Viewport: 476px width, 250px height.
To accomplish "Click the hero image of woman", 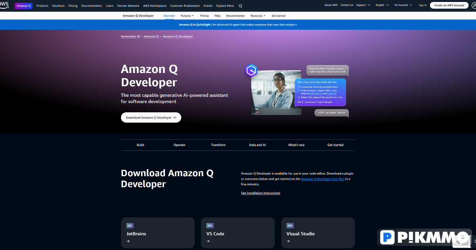I will 276,92.
